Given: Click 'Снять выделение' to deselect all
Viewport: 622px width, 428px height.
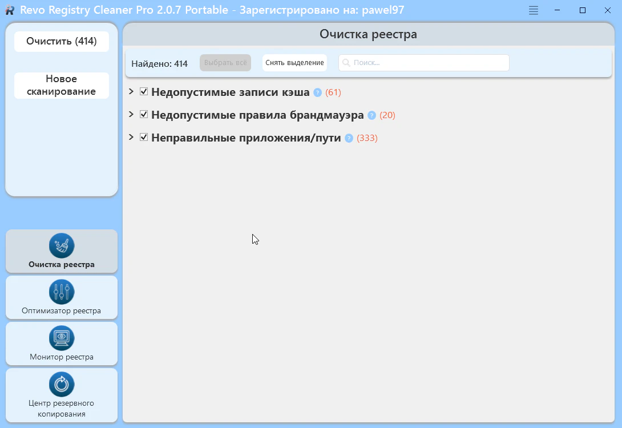Looking at the screenshot, I should point(294,63).
